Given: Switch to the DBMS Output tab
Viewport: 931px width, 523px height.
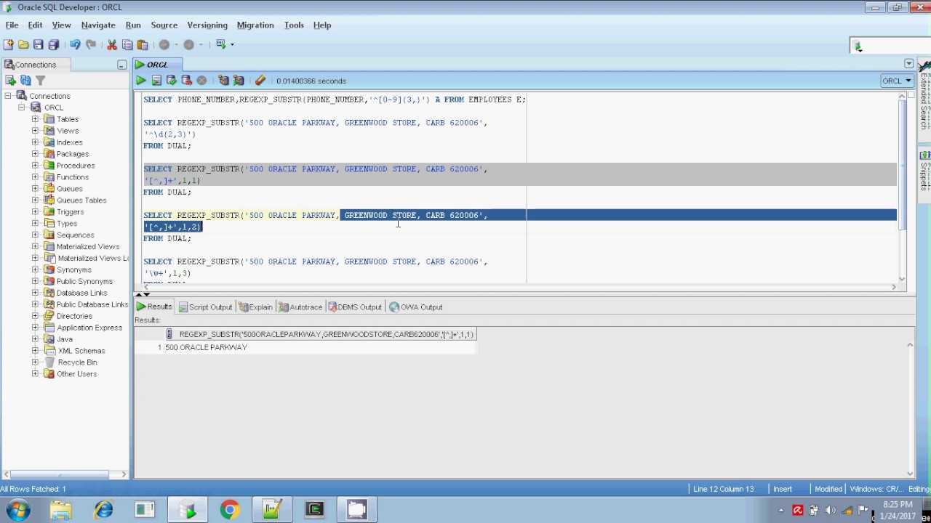Looking at the screenshot, I should pyautogui.click(x=355, y=307).
